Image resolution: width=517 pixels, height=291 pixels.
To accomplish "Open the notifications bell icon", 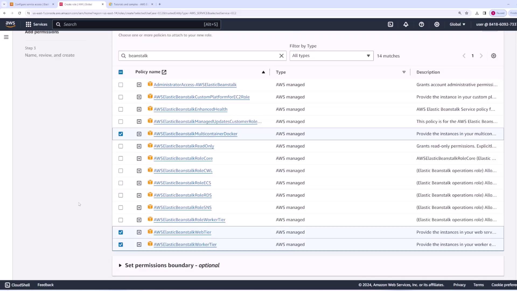I will [406, 24].
